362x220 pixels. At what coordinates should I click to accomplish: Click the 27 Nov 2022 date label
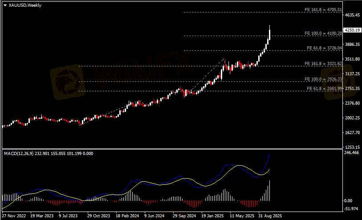[14, 216]
